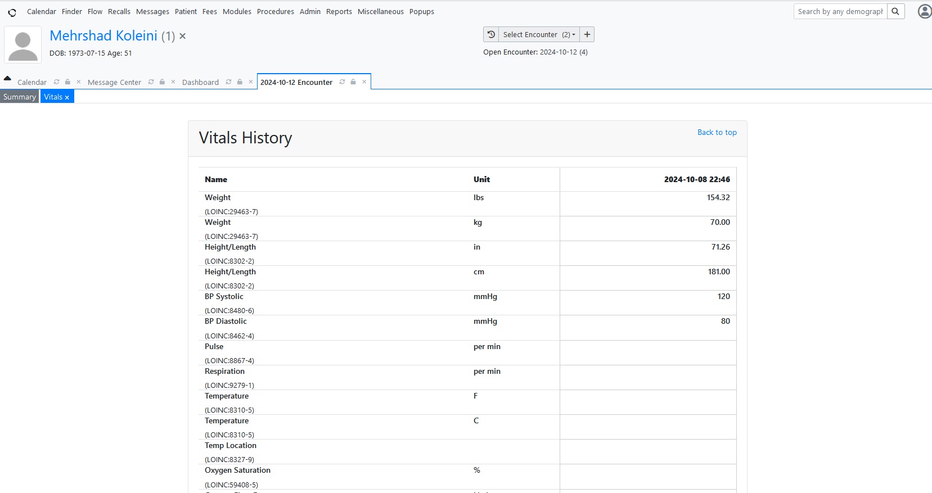Open the 2024-10-12 open encounter link
The height and width of the screenshot is (493, 932).
564,52
